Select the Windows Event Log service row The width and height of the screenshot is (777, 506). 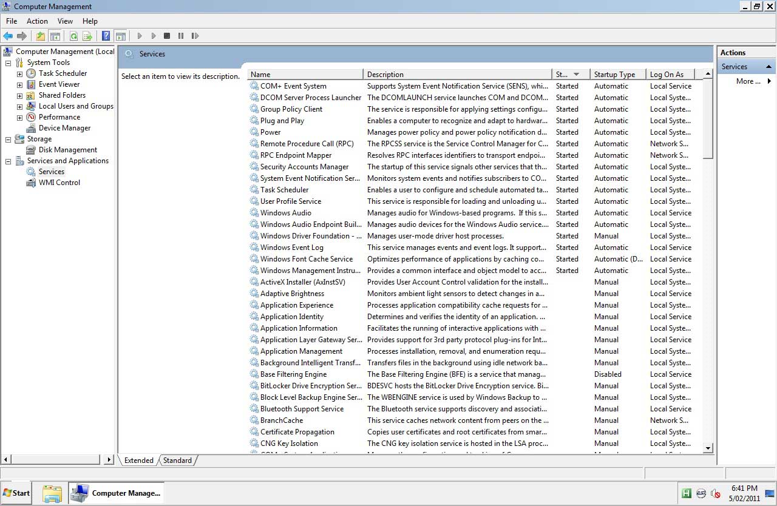[x=475, y=248]
